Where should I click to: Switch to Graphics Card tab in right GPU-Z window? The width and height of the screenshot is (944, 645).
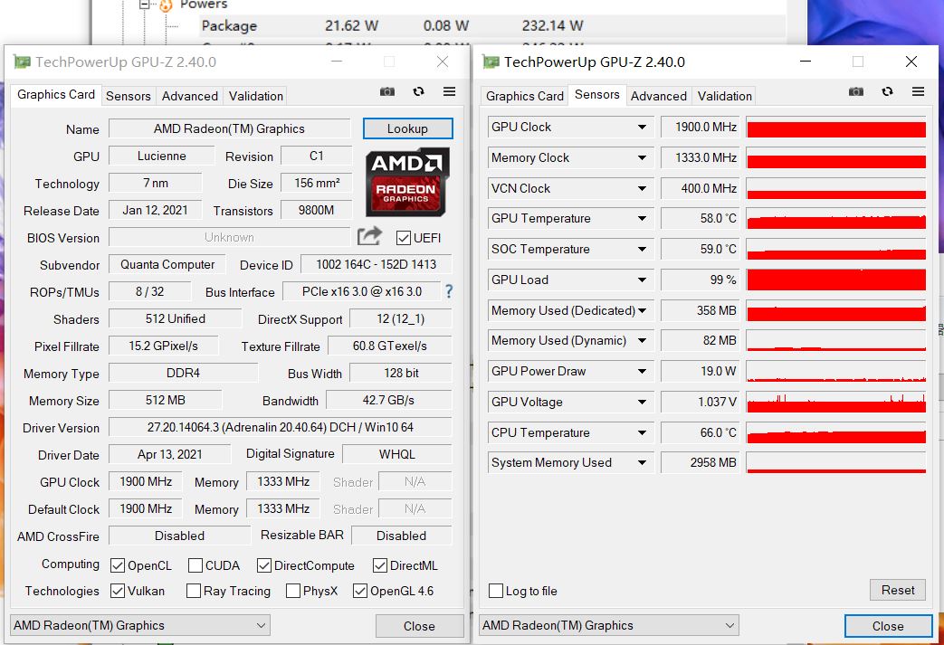point(524,96)
